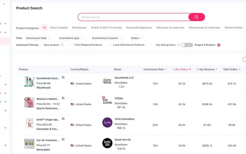Open Women's Matching outerwear product thumbnail
The height and width of the screenshot is (154, 246).
[29, 102]
